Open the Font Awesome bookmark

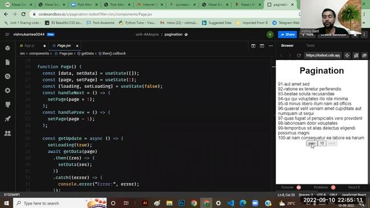(101, 23)
